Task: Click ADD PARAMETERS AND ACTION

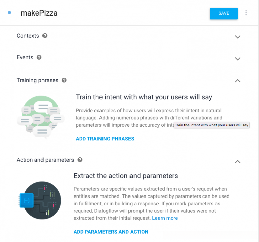Action: pyautogui.click(x=111, y=232)
